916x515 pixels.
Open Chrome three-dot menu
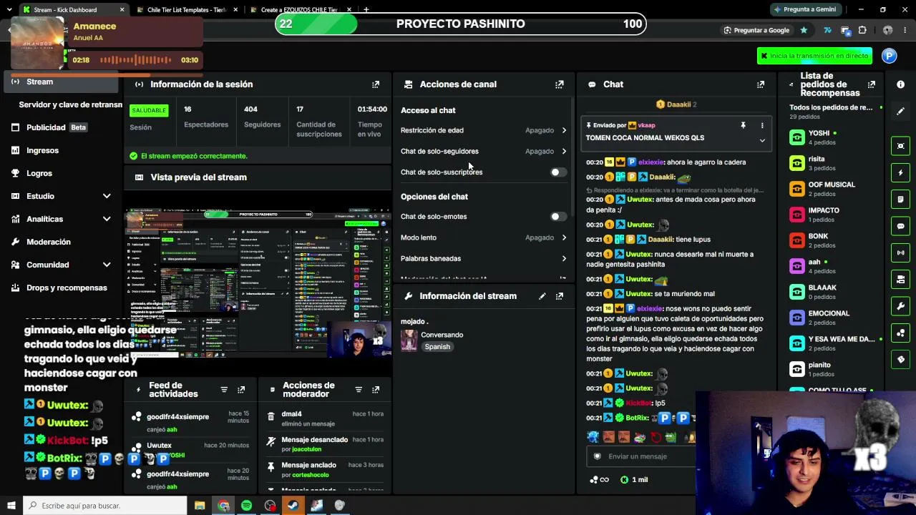[x=906, y=30]
